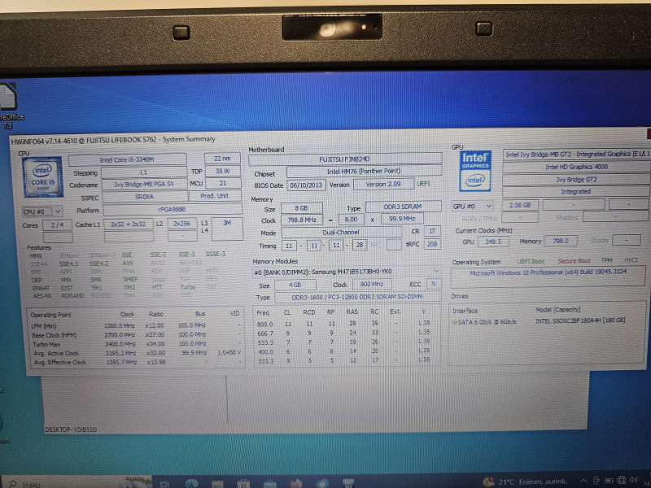
Task: Click the Intel Core i5-3340M name field
Action: pos(127,159)
